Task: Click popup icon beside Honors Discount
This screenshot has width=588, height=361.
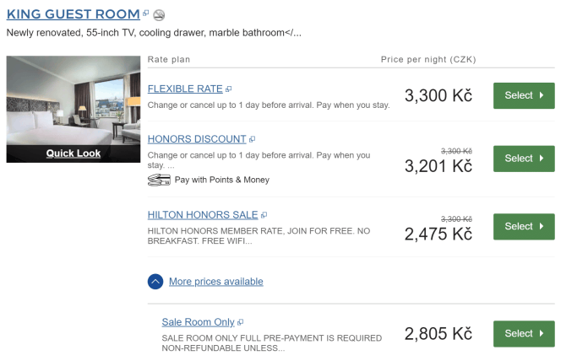Action: point(252,139)
